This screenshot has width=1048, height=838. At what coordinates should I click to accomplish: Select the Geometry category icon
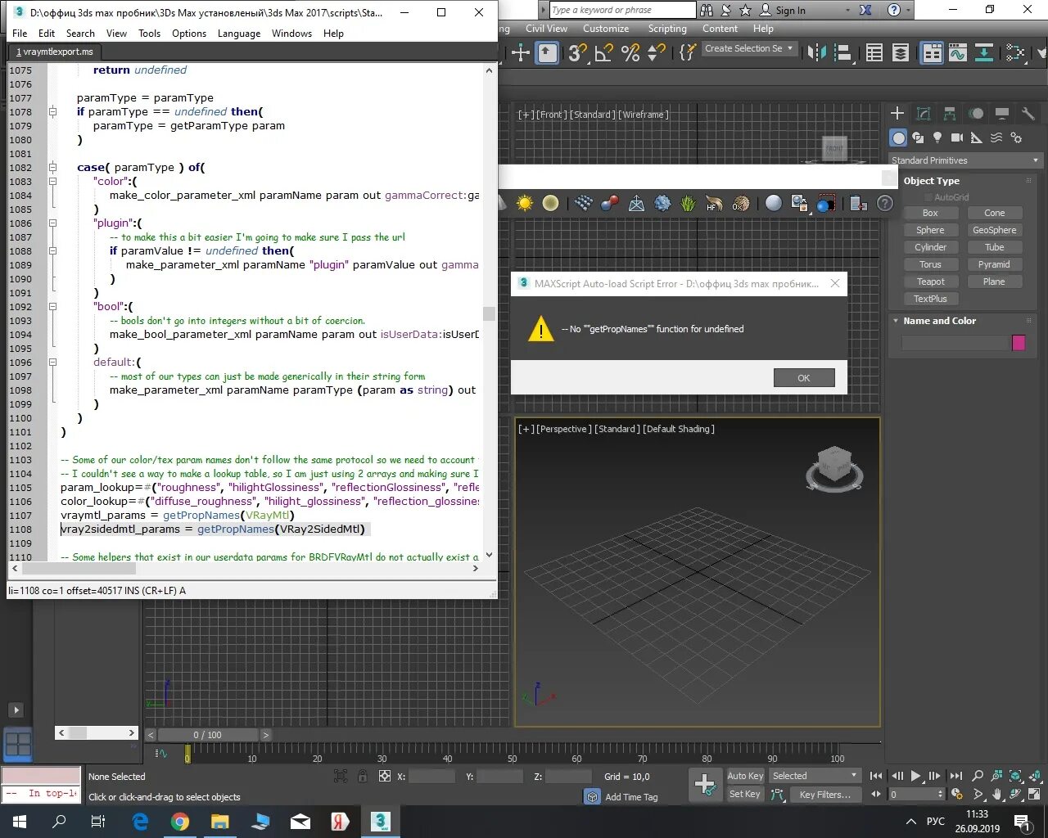coord(899,137)
